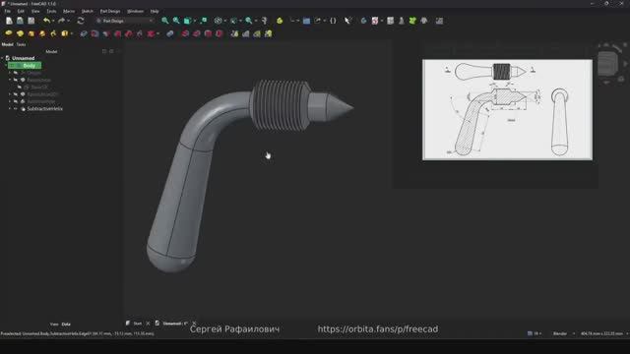Open the Redo history dropdown arrow
Image resolution: width=630 pixels, height=354 pixels.
(x=68, y=21)
